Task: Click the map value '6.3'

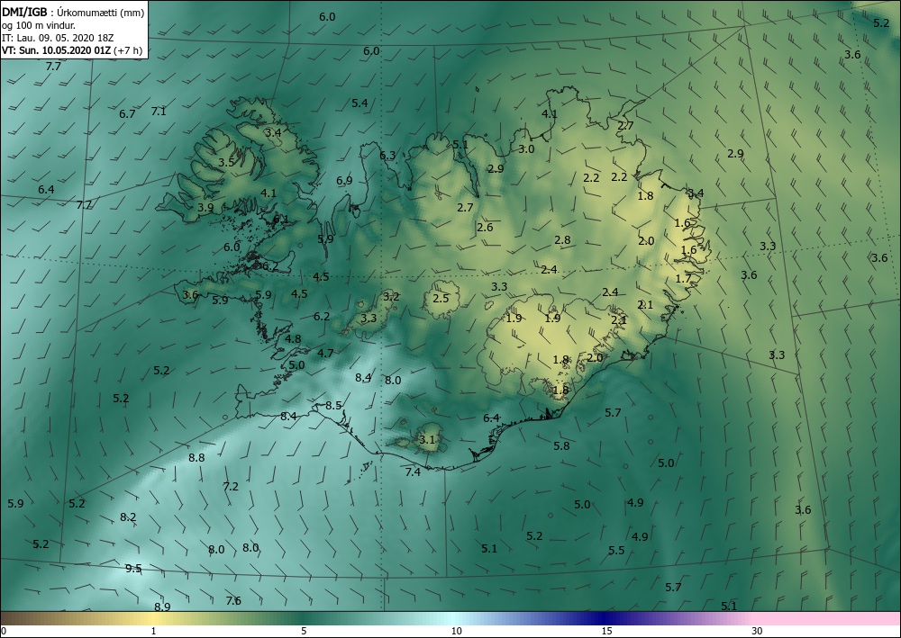Action: point(387,155)
